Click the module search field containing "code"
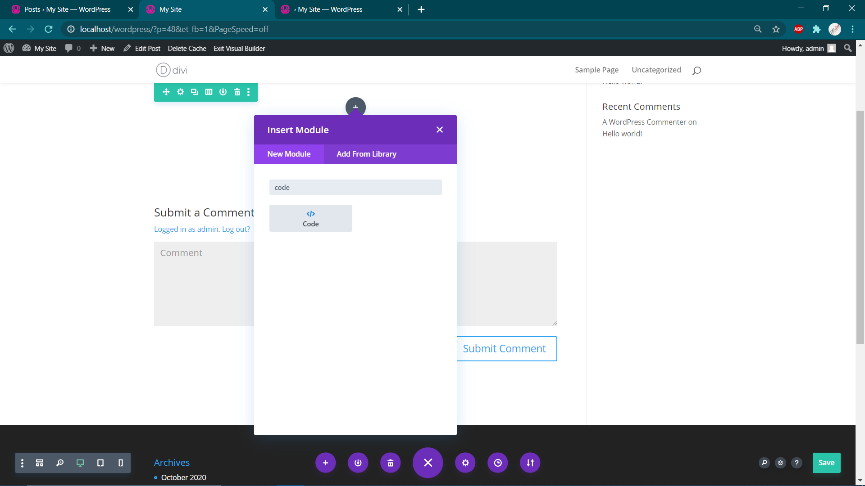 click(355, 187)
